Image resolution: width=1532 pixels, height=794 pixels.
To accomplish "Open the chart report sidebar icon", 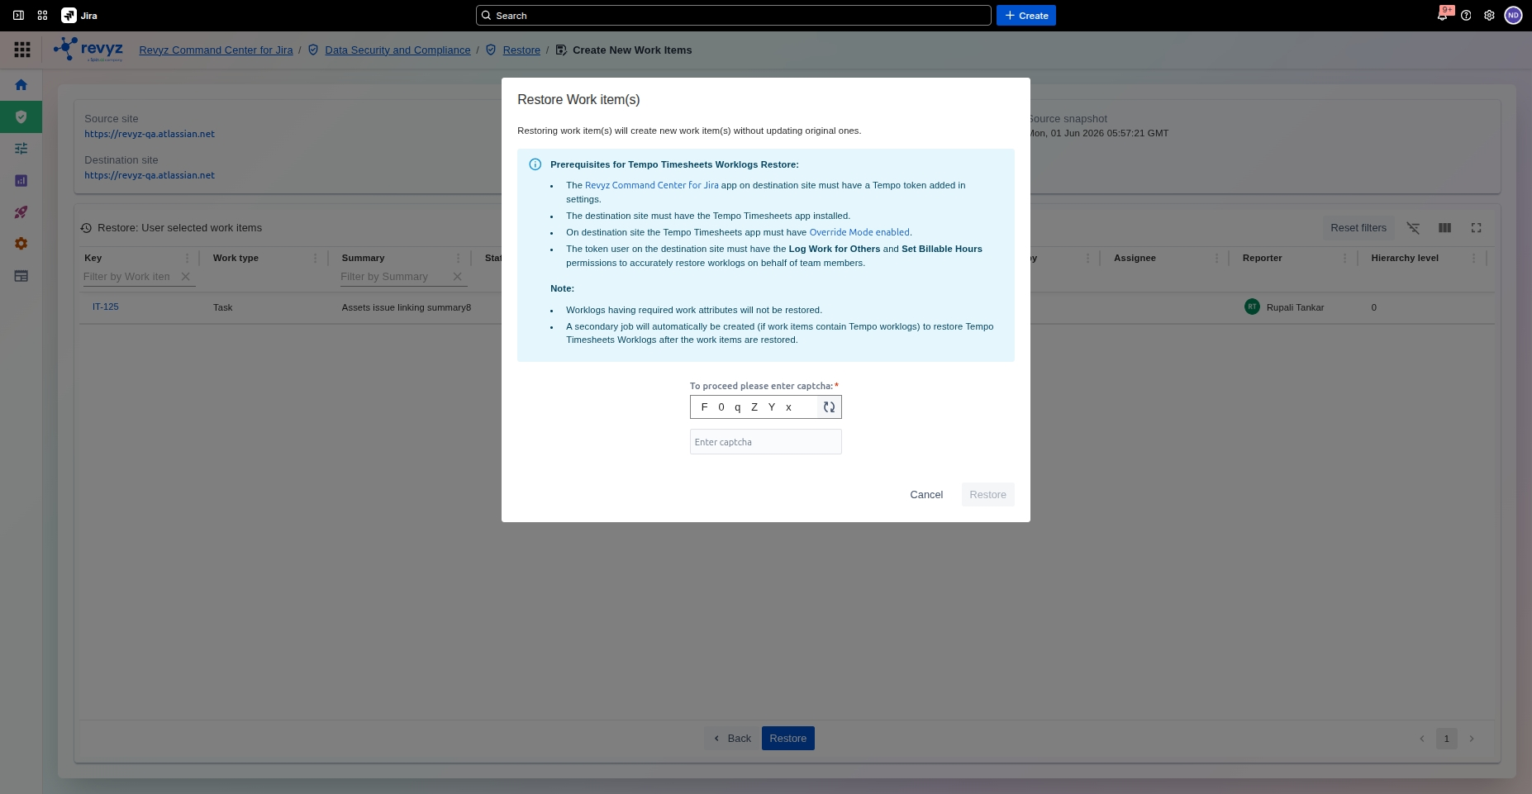I will [x=21, y=181].
